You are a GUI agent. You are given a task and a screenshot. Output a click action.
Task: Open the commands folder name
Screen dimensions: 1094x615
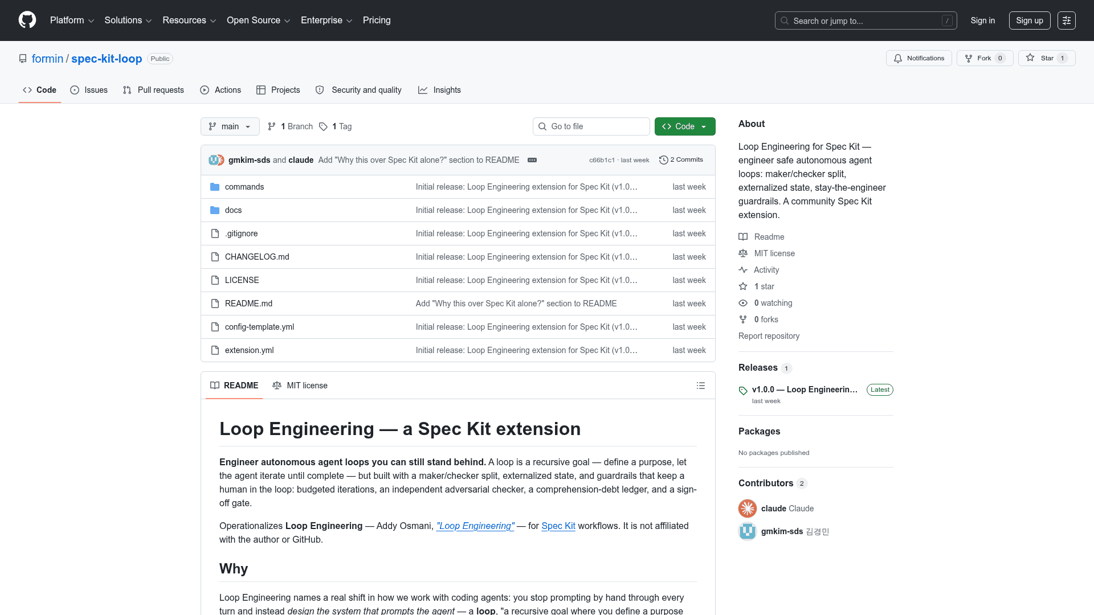pos(244,187)
